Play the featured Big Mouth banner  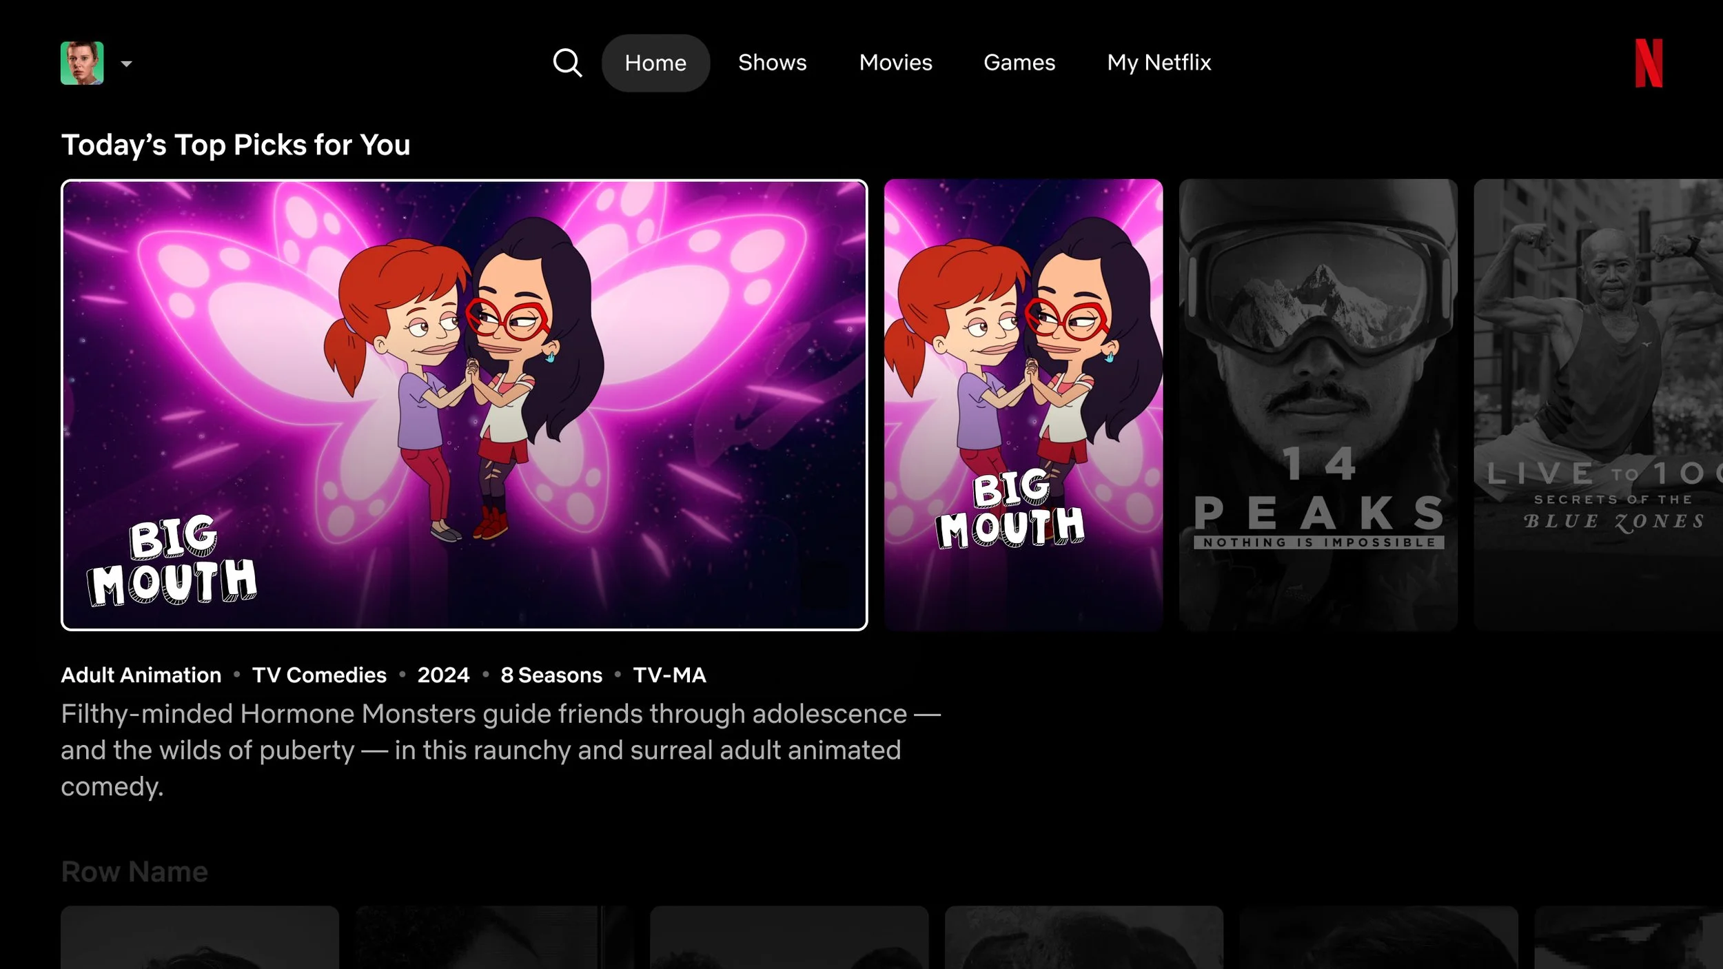tap(464, 405)
